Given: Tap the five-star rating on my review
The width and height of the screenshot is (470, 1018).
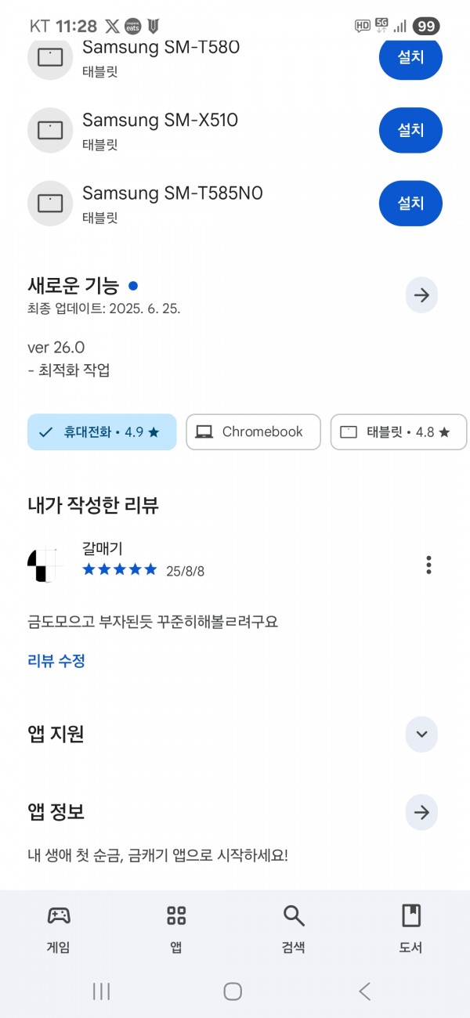Looking at the screenshot, I should [120, 569].
